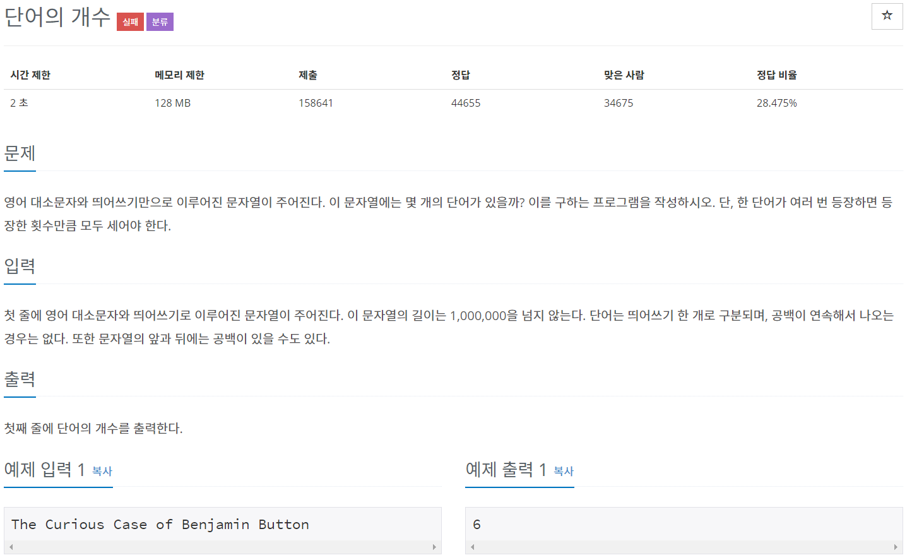Click the 예제 입력 1 heading

point(44,469)
